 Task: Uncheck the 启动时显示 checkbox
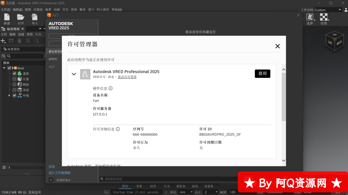tap(51, 180)
